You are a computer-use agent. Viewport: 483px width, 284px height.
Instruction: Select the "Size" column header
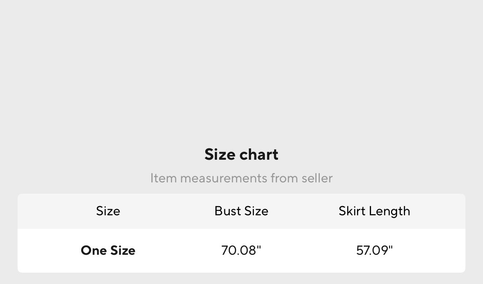[x=108, y=211]
